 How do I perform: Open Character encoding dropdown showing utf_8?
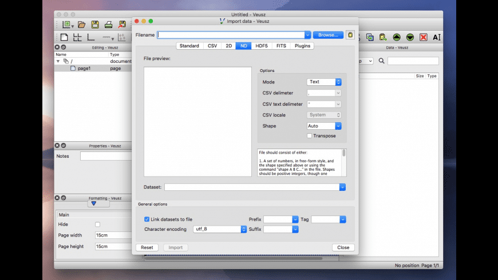[x=220, y=229]
